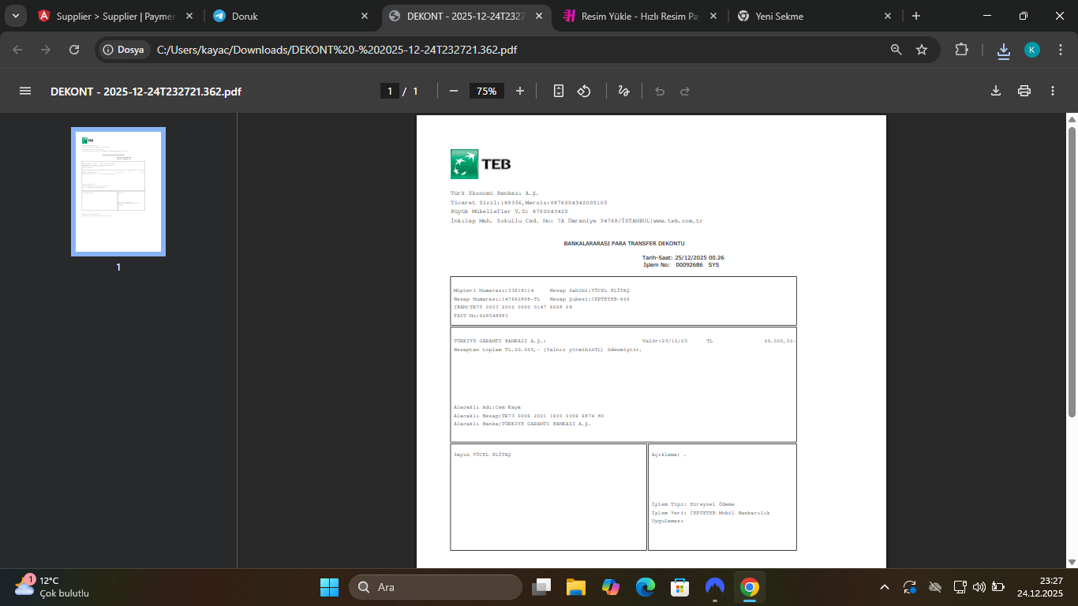Bookmark this page with the star
The image size is (1078, 606).
(x=922, y=50)
